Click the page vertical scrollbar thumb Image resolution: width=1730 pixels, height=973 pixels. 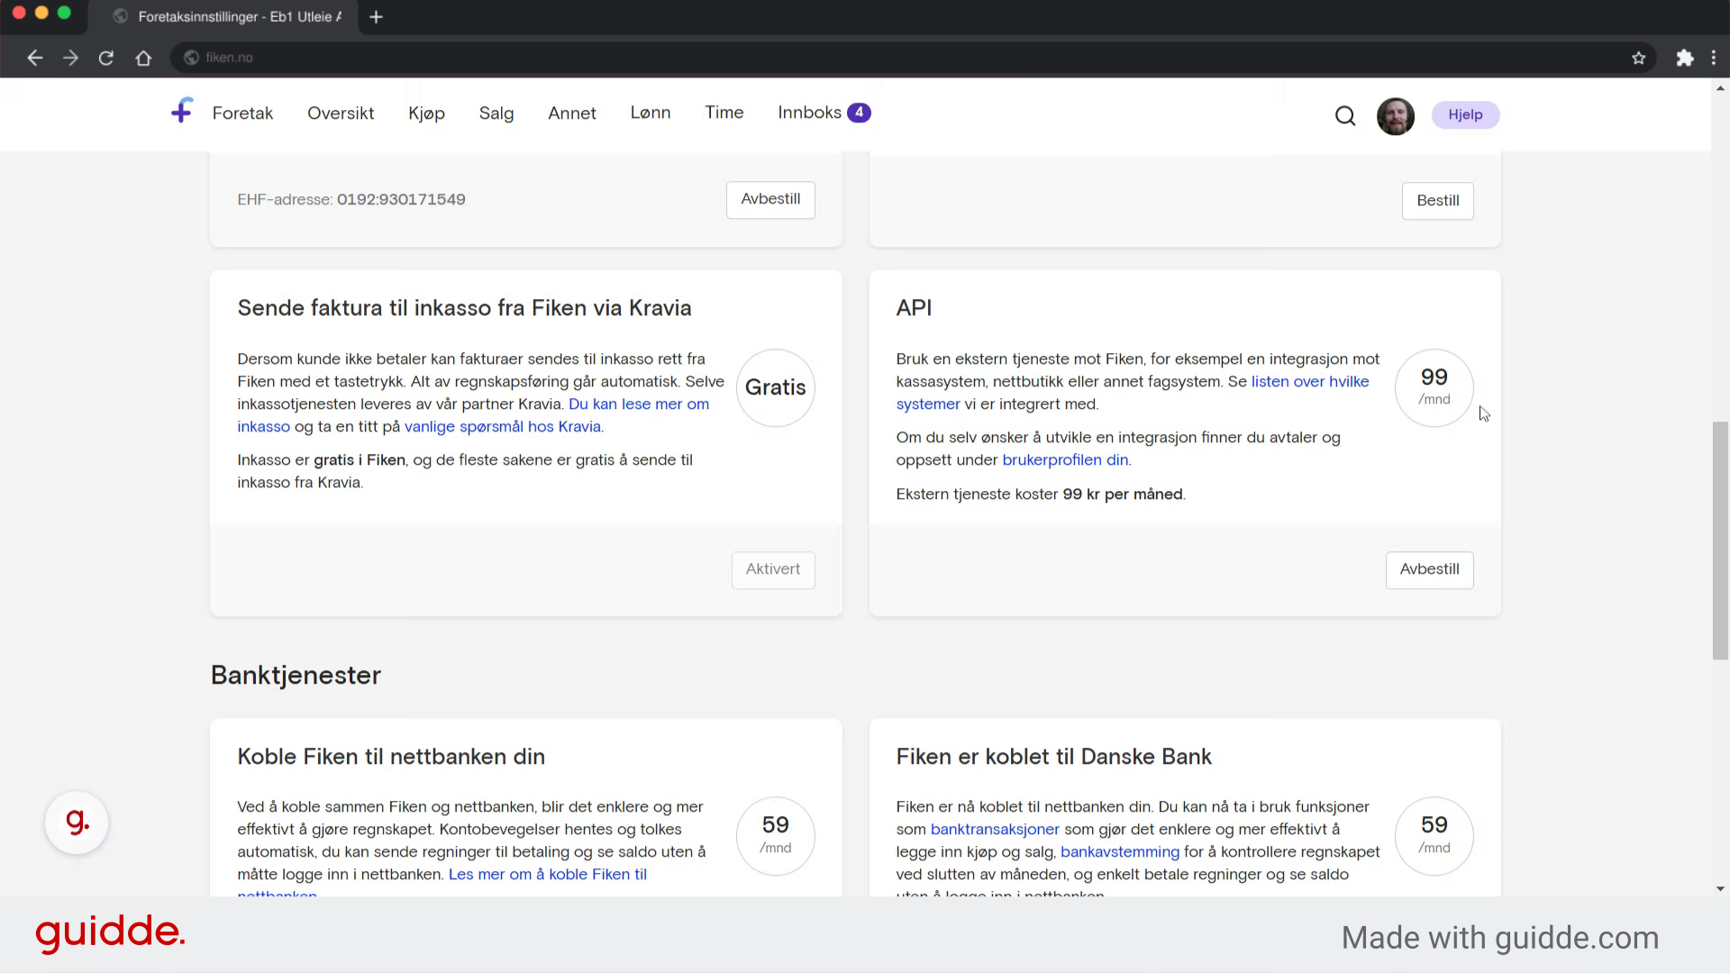(x=1720, y=541)
